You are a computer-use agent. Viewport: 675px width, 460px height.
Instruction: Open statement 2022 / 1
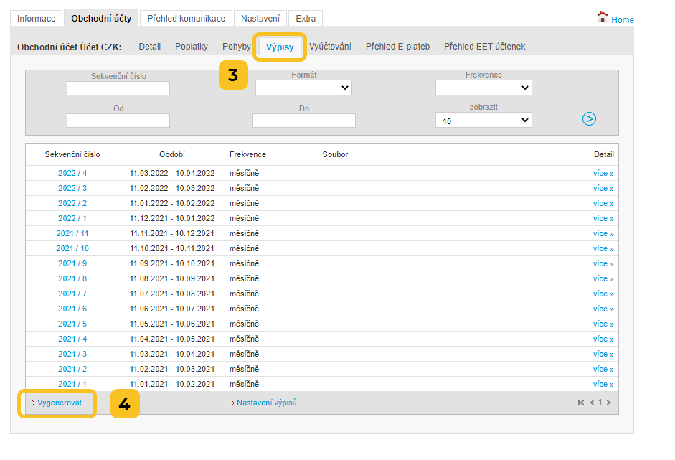coord(72,218)
